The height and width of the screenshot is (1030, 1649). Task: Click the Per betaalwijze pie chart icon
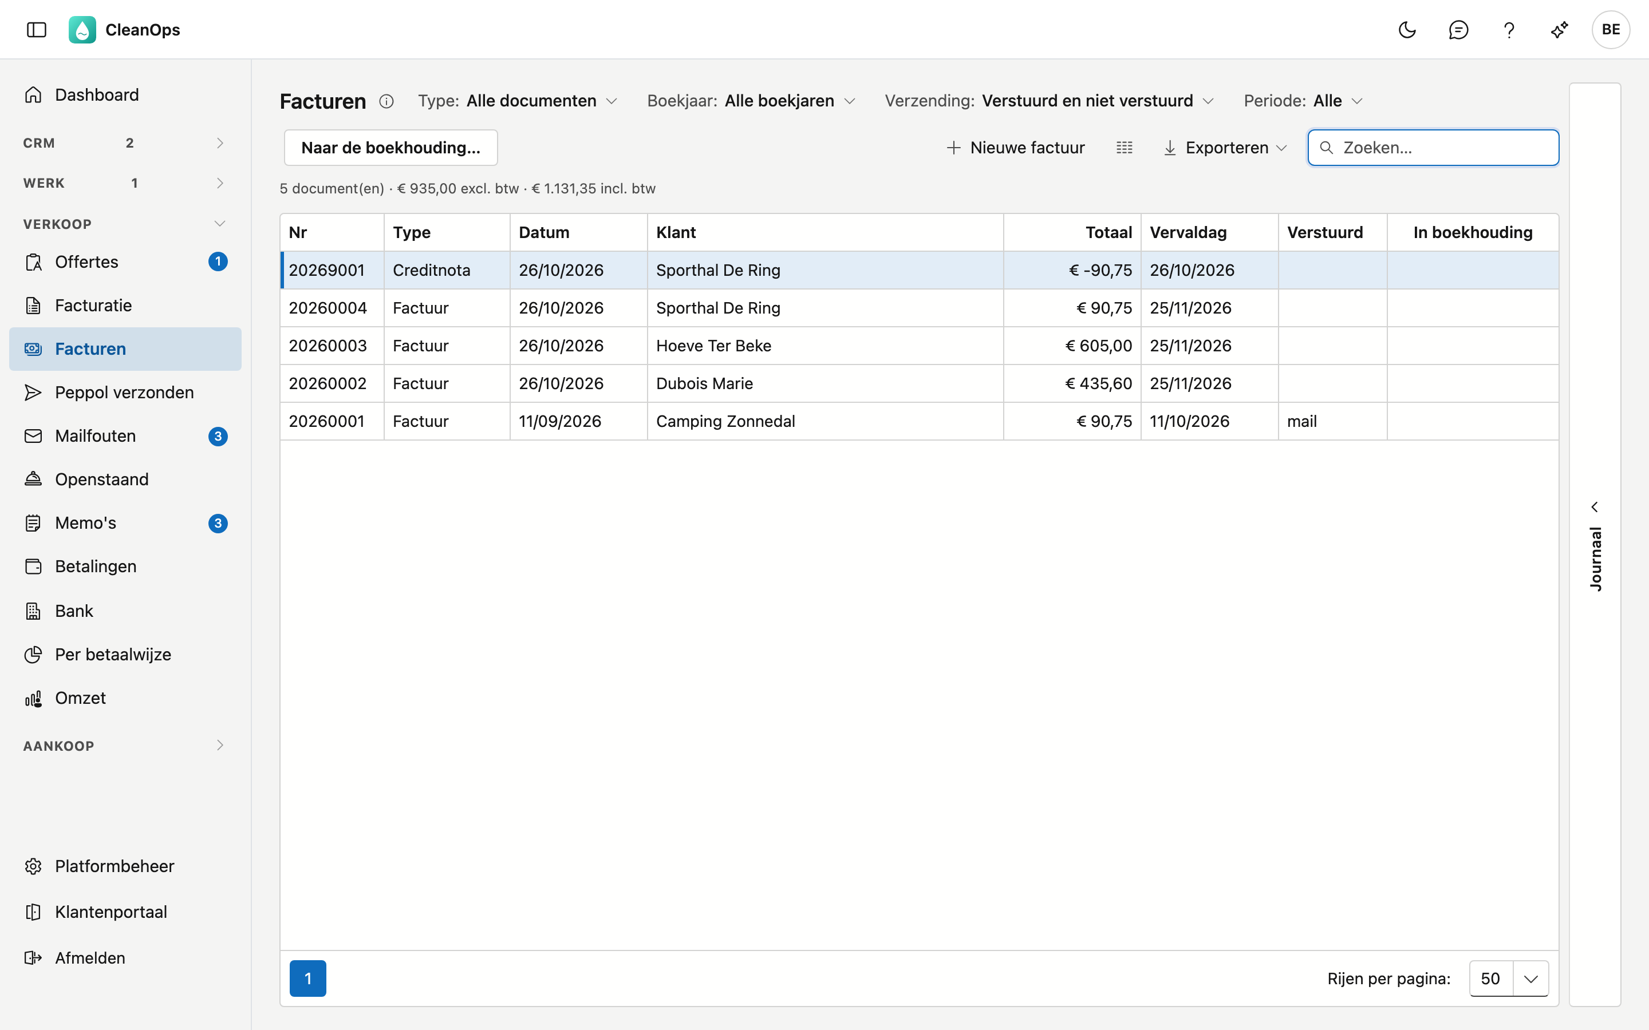click(33, 654)
